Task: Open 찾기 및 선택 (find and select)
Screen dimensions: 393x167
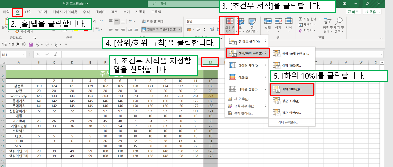Action: (339, 25)
